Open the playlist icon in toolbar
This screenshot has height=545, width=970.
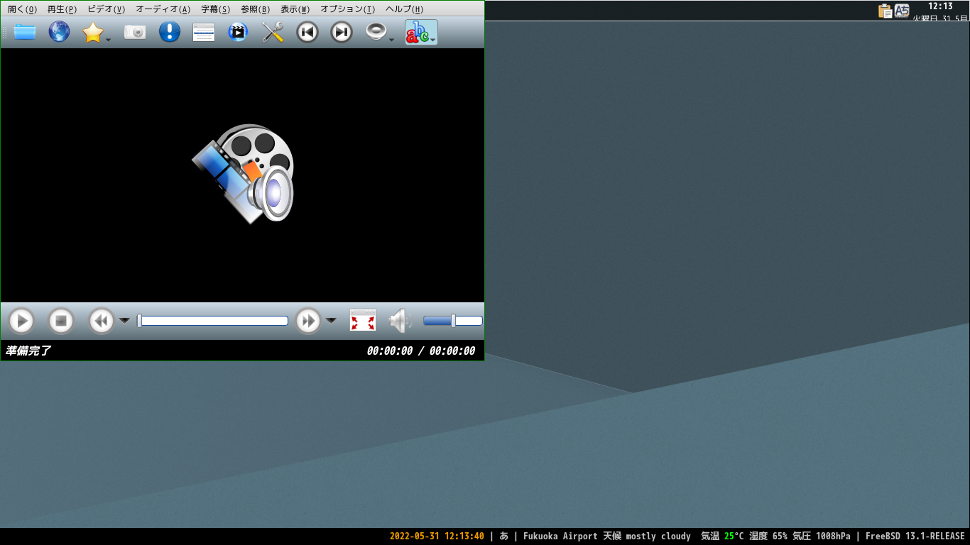click(204, 32)
